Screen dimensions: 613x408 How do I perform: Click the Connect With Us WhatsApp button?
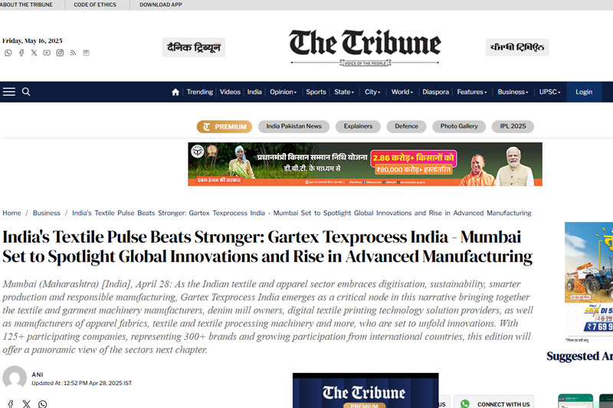tap(494, 402)
